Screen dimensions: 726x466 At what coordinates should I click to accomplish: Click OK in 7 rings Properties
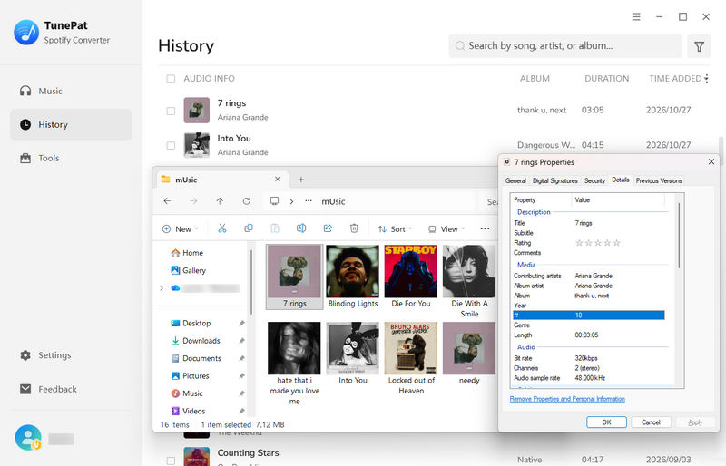click(x=606, y=422)
